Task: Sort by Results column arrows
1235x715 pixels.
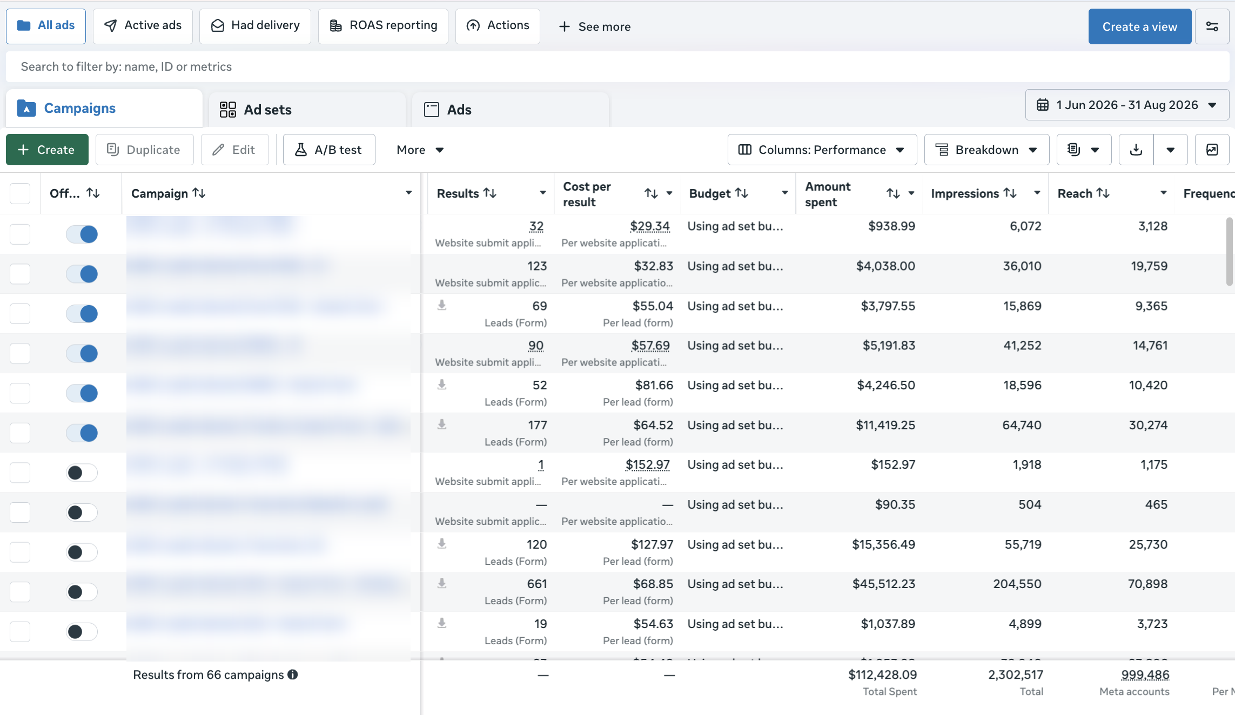Action: click(x=490, y=193)
